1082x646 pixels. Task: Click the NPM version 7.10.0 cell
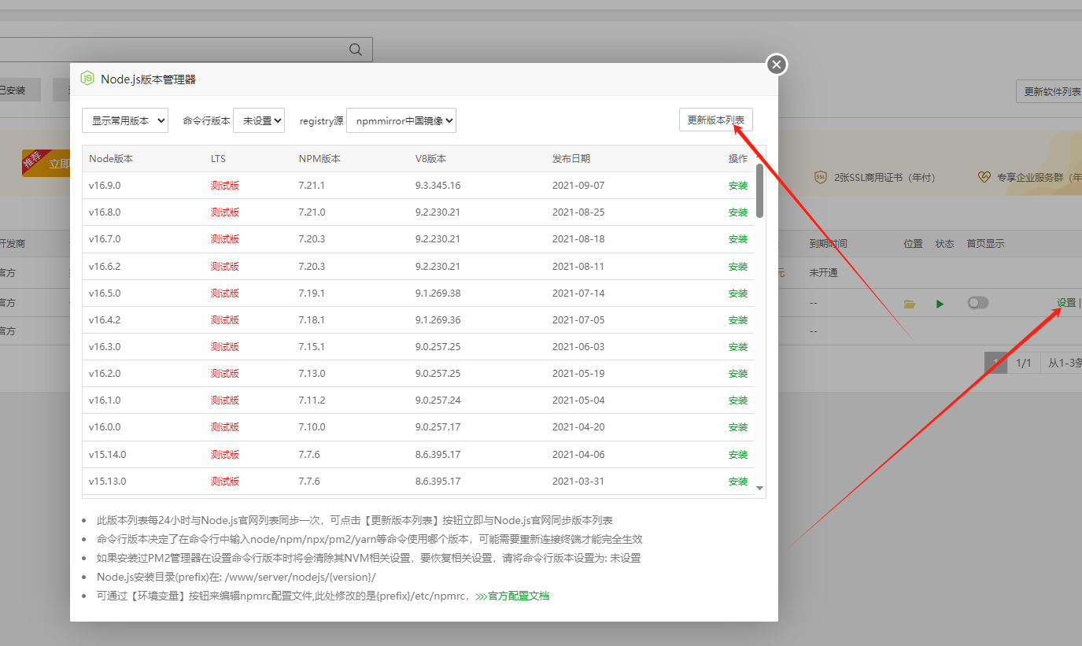[312, 427]
